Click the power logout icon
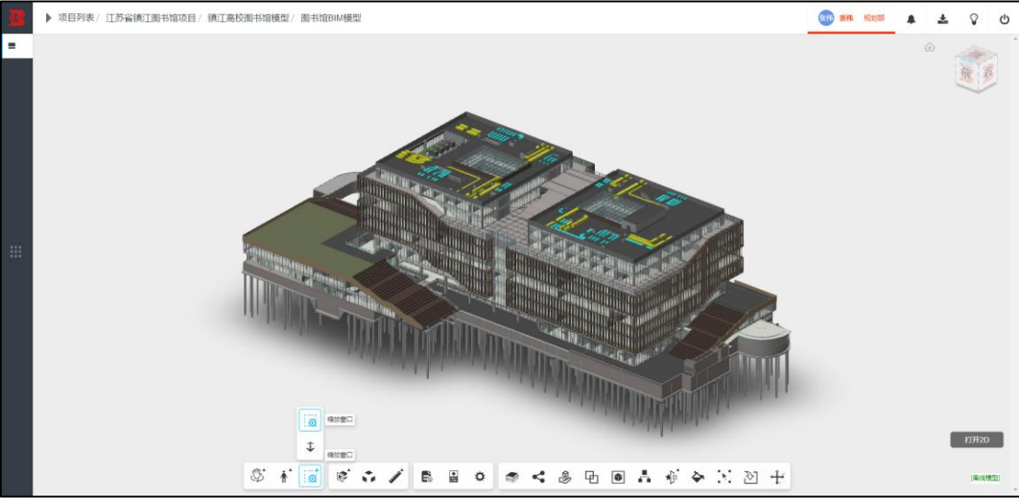Screen dimensions: 1019x498 click(x=1004, y=19)
